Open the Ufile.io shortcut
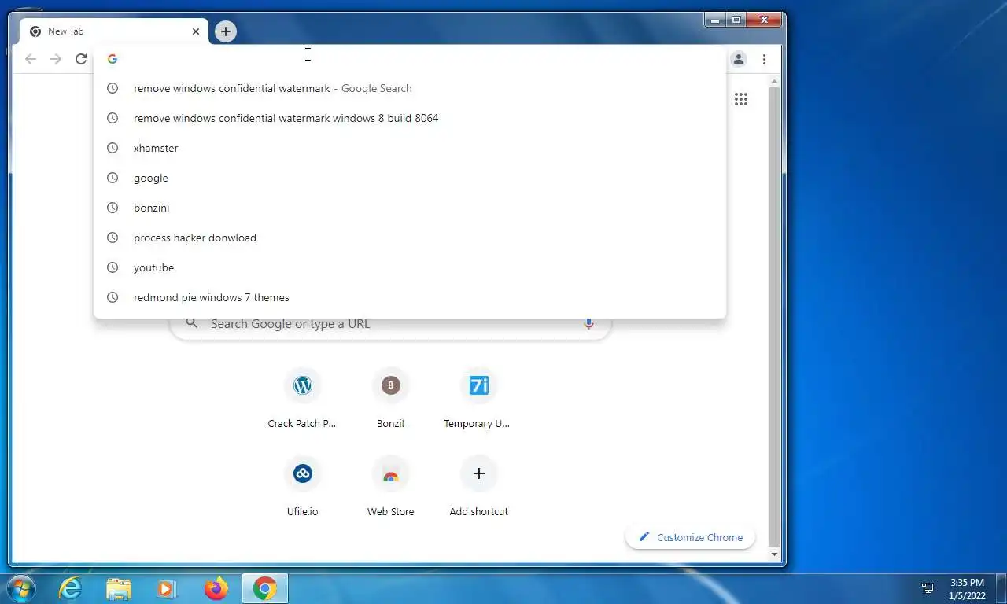The height and width of the screenshot is (604, 1007). (x=302, y=488)
